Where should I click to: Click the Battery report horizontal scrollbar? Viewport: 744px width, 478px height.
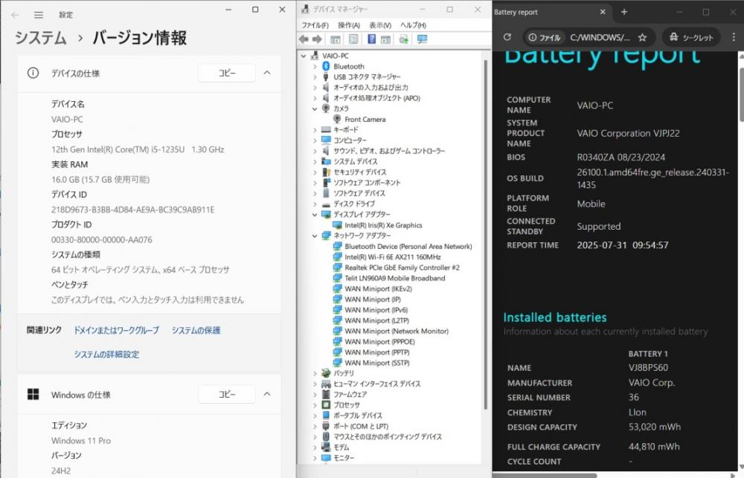545,475
